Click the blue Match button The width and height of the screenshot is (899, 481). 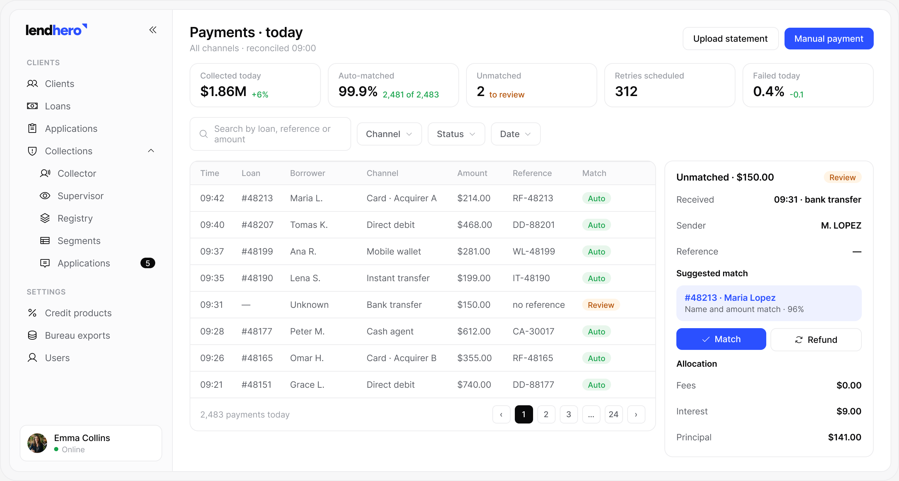coord(721,339)
